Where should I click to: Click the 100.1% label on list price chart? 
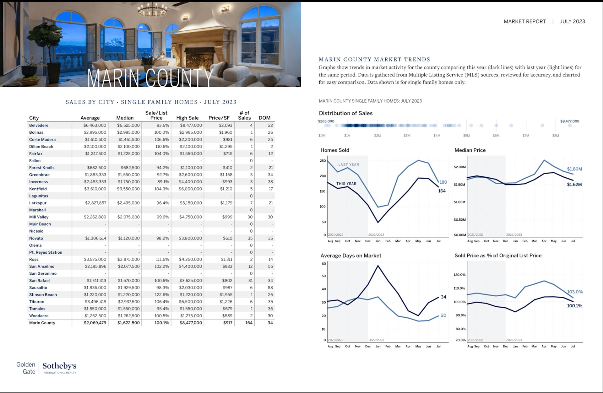click(x=574, y=306)
